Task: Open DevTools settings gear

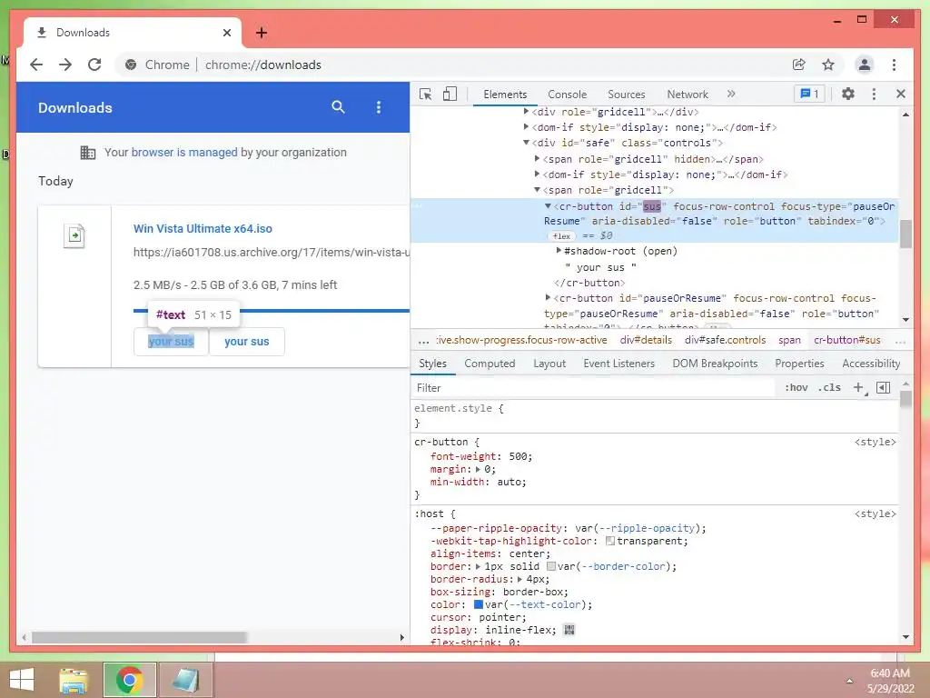Action: 848,94
